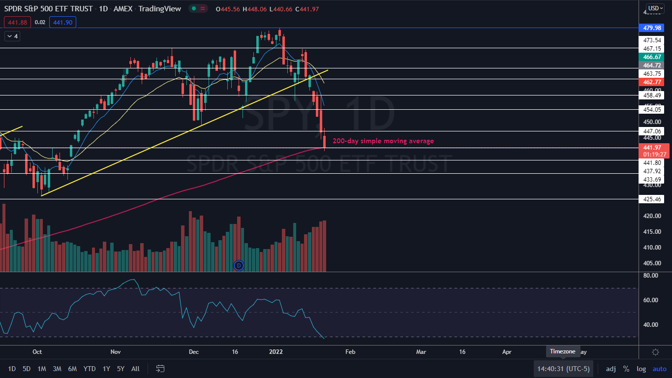Image resolution: width=672 pixels, height=378 pixels.
Task: Expand the collapsed 4 indicators legend
Action: (x=12, y=36)
